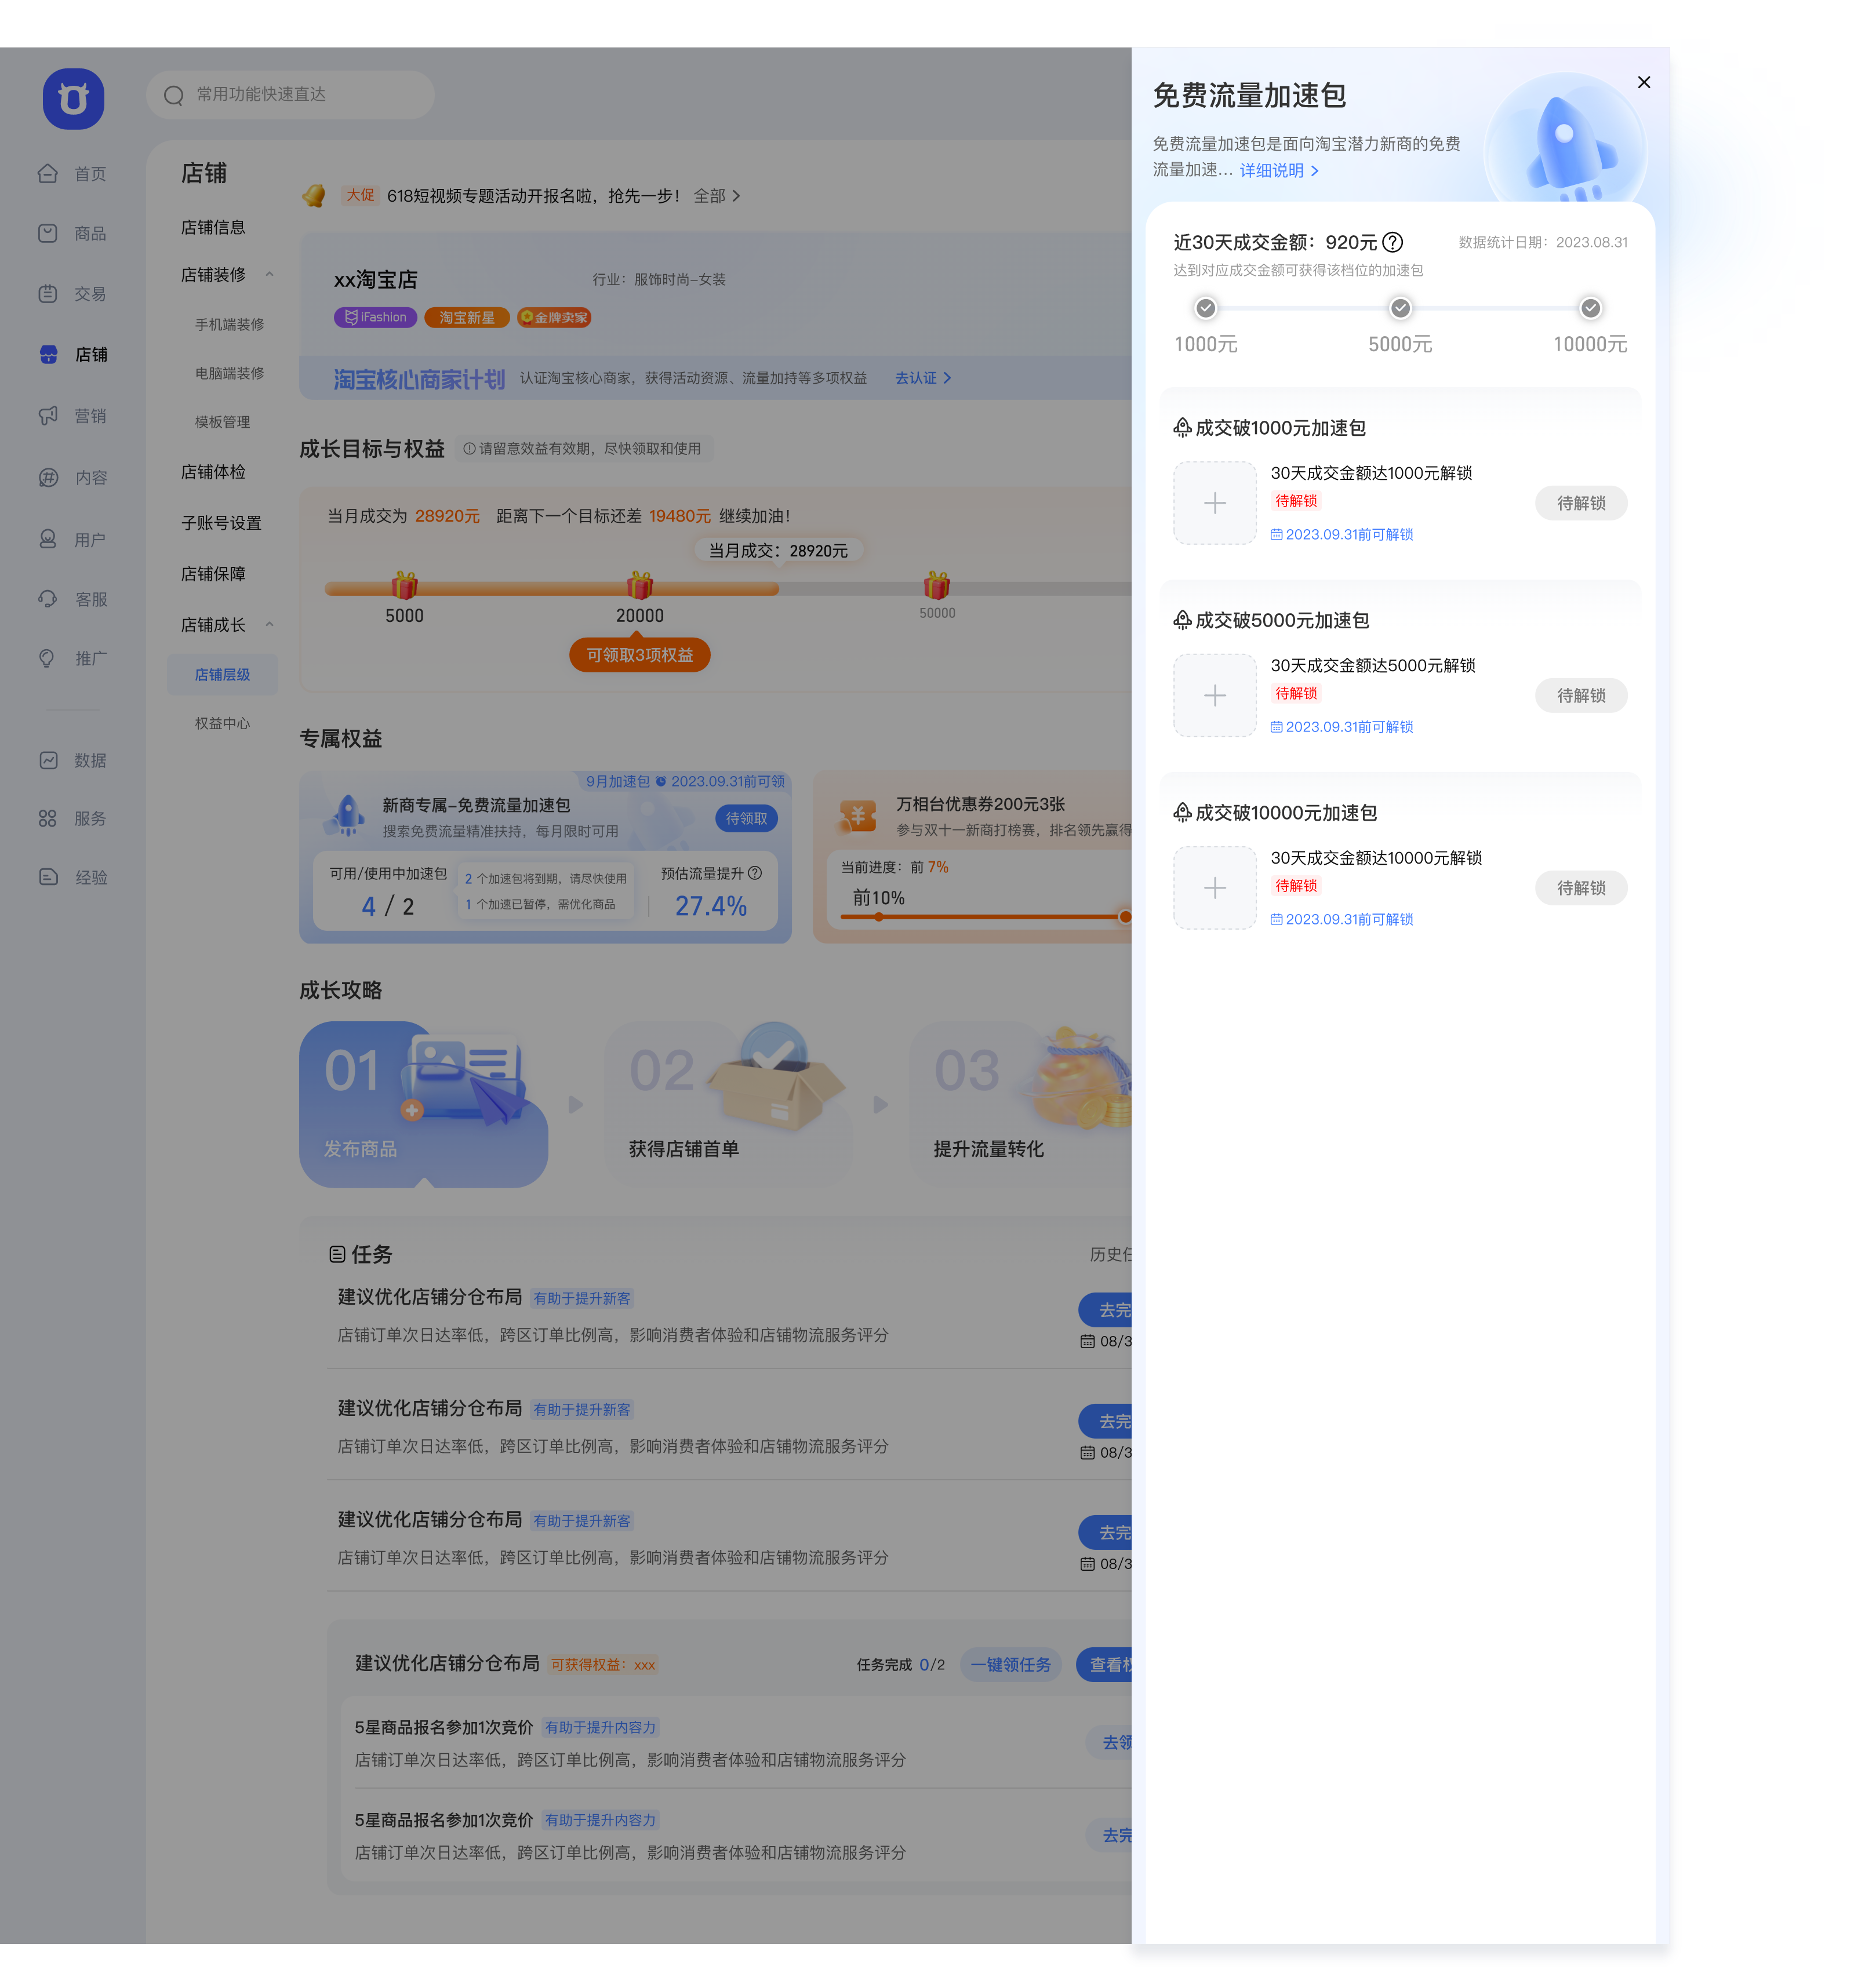Click the Taobao seller logo icon

73,99
